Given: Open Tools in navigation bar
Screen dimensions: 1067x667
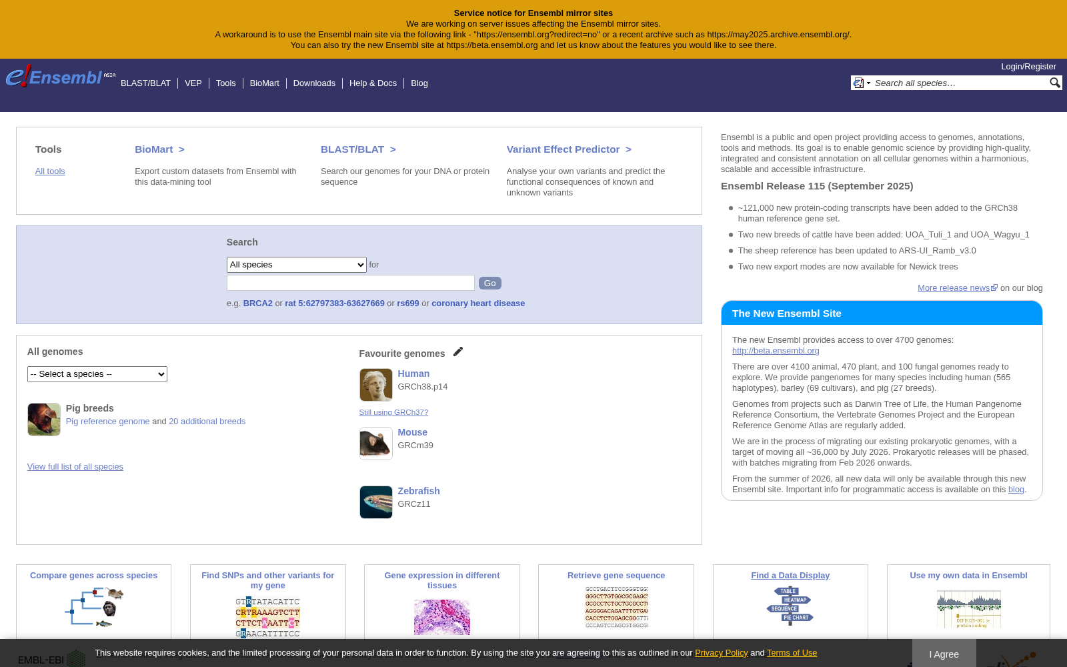Looking at the screenshot, I should click(226, 83).
